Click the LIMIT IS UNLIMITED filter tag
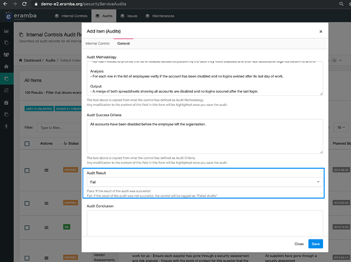Screen dimensions: 351x262 point(39,108)
